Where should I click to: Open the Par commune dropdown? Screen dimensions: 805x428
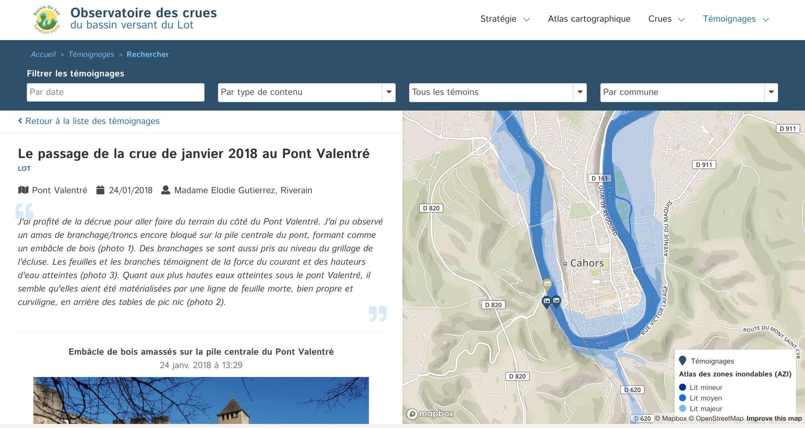click(x=689, y=92)
